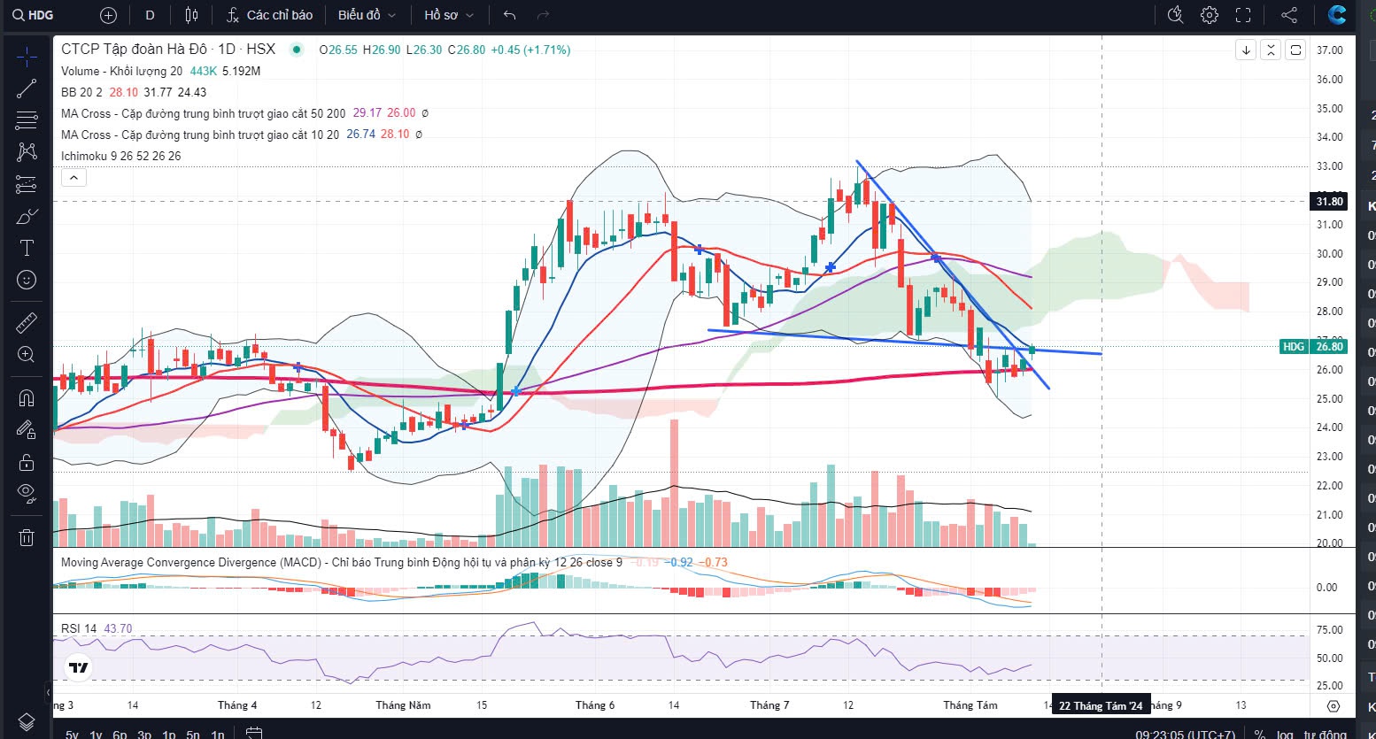This screenshot has width=1376, height=739.
Task: Open the 'Biểu đồ' dropdown menu
Action: point(367,15)
